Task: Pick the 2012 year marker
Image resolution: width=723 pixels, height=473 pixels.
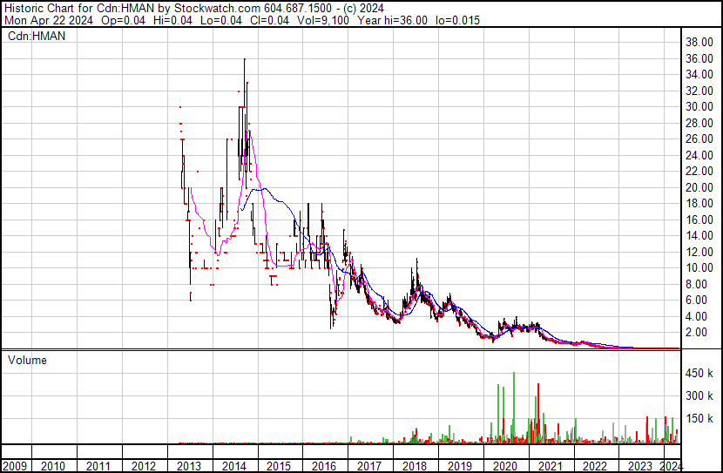Action: (x=144, y=465)
